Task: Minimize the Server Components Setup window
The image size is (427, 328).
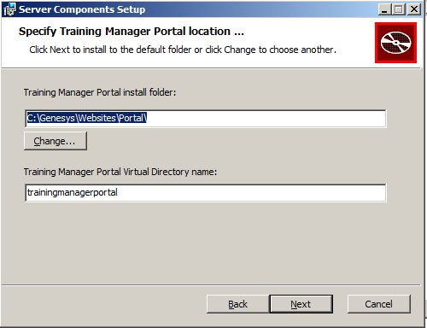Action: pos(384,9)
